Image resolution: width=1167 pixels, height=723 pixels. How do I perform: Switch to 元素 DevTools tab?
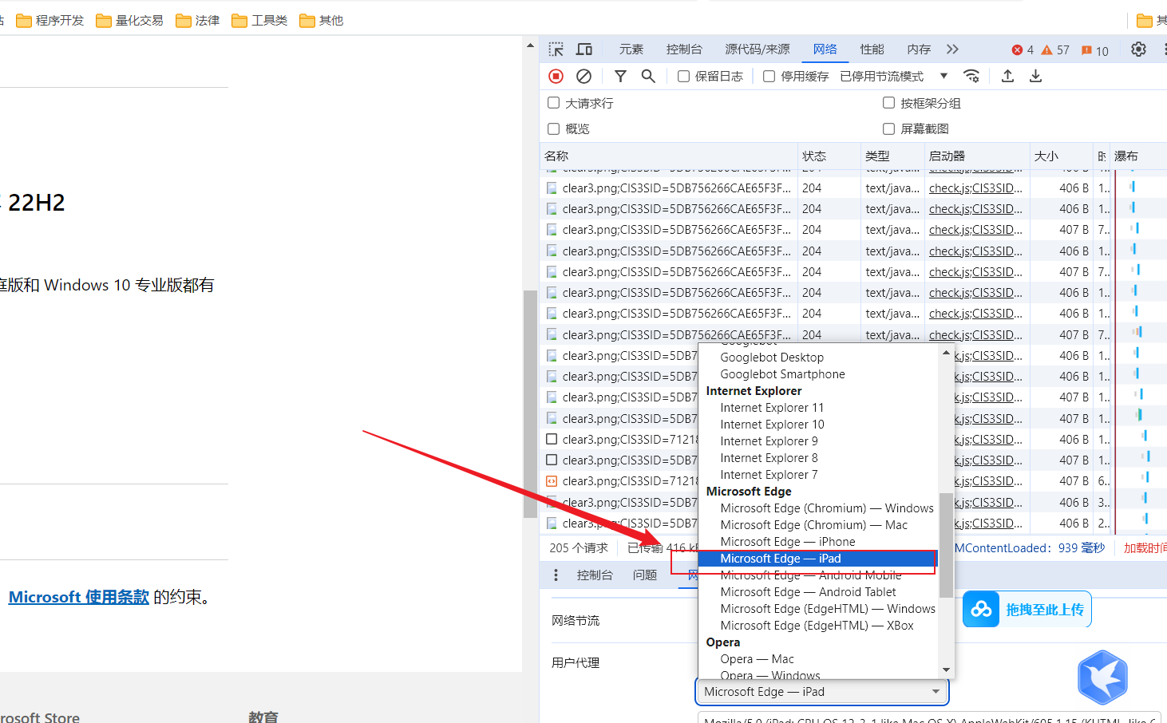pyautogui.click(x=631, y=49)
